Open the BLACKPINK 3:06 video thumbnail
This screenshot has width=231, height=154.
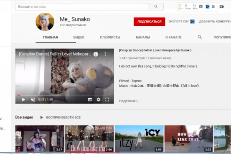(90, 139)
